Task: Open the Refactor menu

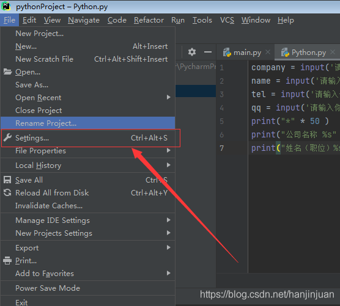Action: click(149, 20)
